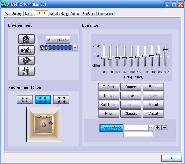The image size is (185, 164).
Task: Choose the medium environment size
Action: click(x=43, y=99)
